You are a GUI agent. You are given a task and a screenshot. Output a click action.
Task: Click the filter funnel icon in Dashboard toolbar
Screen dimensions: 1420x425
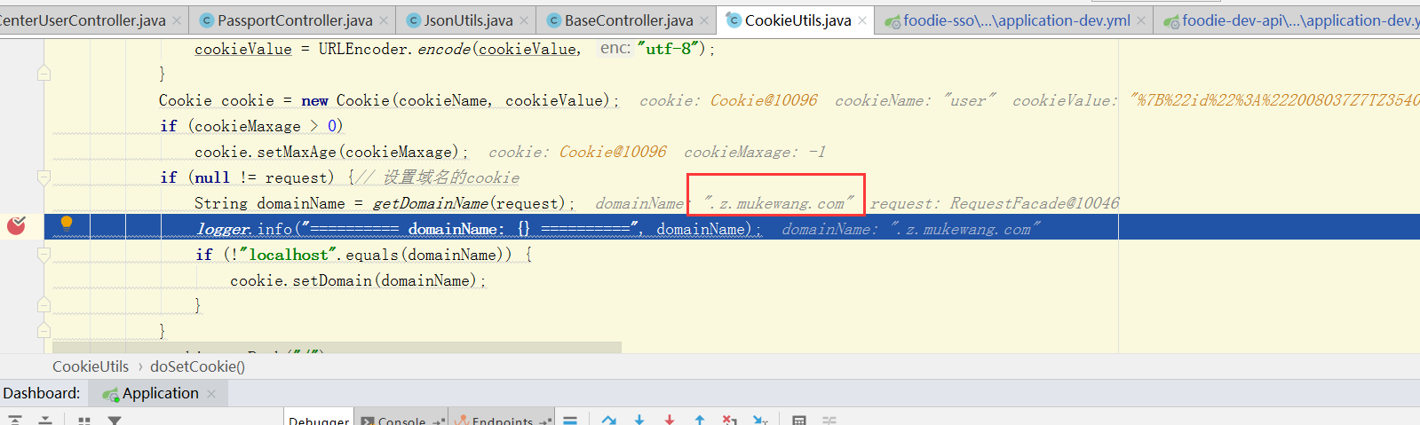pos(115,421)
